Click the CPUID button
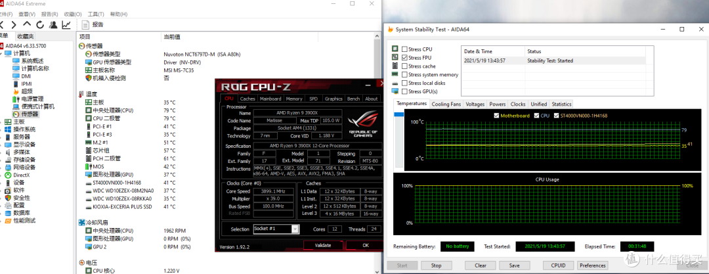The height and width of the screenshot is (274, 709). click(558, 266)
